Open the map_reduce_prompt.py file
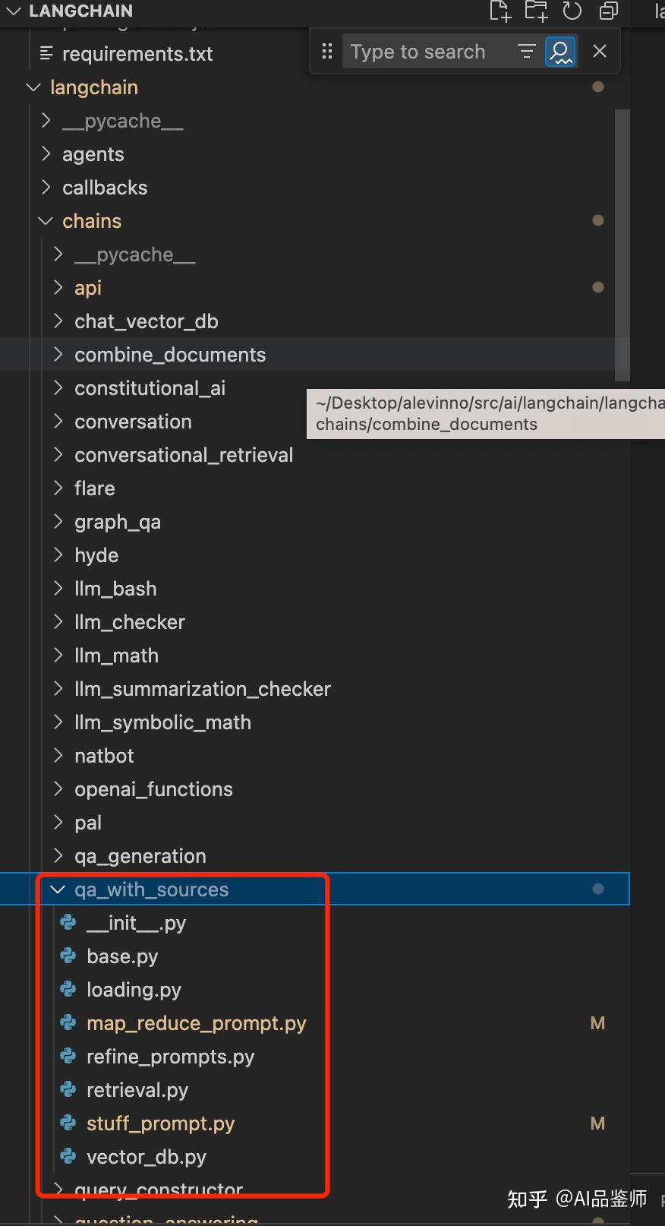The width and height of the screenshot is (665, 1226). pyautogui.click(x=196, y=1023)
